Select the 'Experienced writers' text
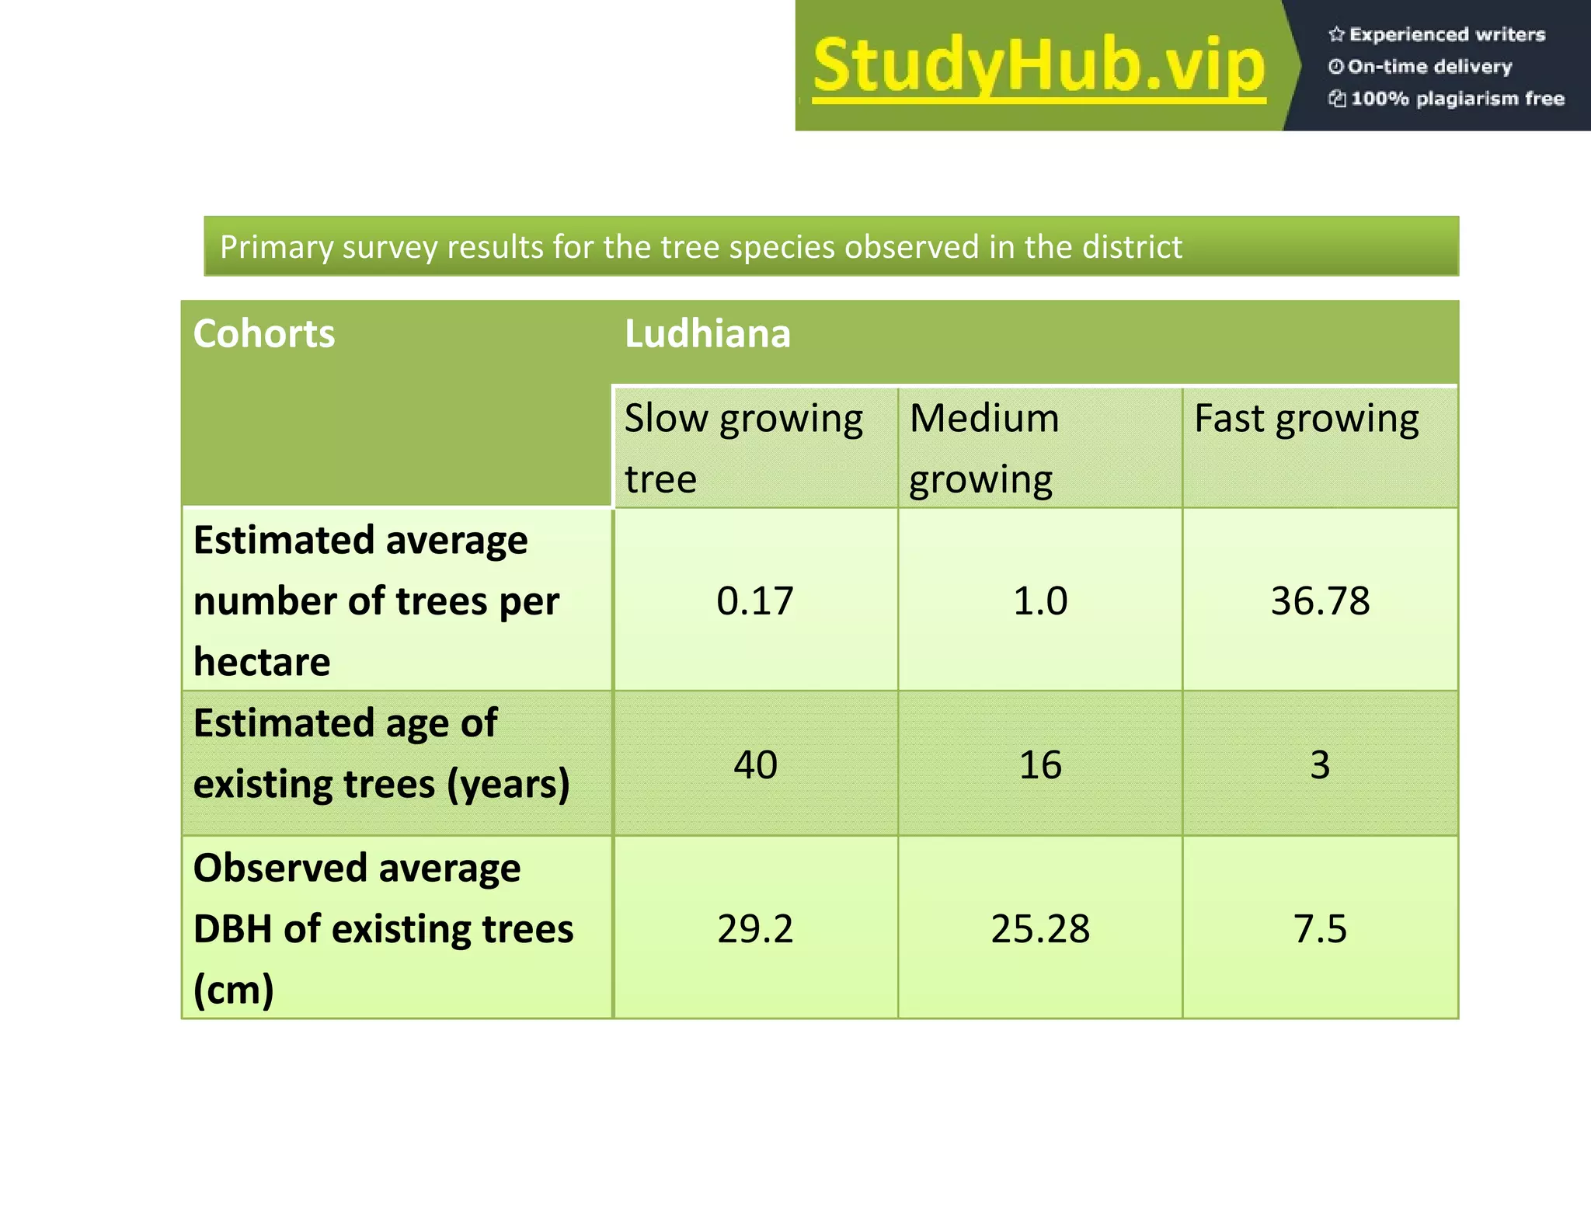Viewport: 1591px width, 1229px height. pos(1447,34)
